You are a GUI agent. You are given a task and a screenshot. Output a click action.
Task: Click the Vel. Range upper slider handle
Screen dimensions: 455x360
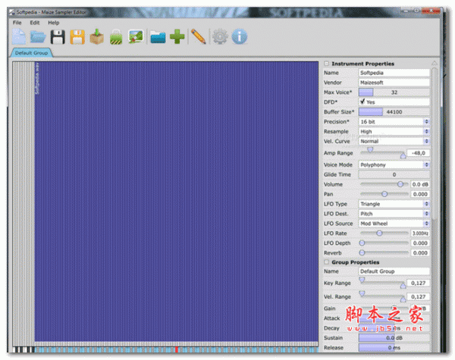point(403,299)
